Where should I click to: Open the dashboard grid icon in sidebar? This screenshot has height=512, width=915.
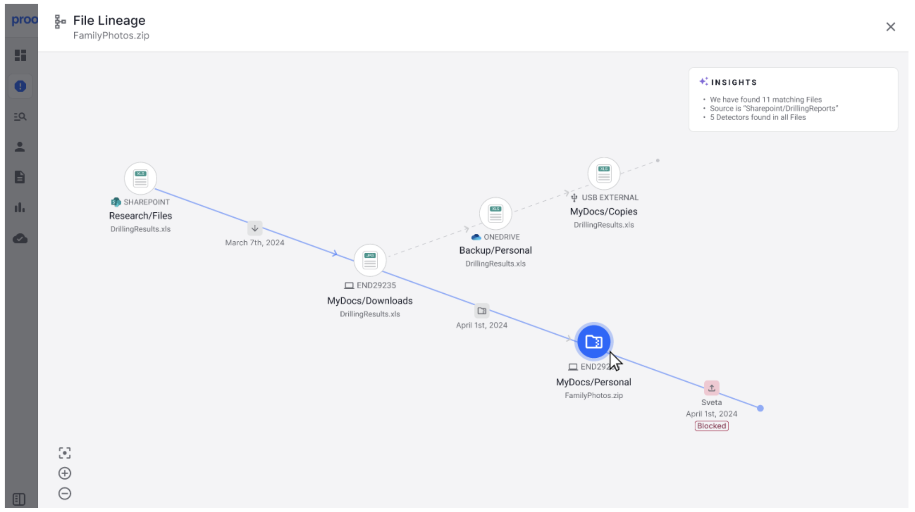[x=20, y=55]
